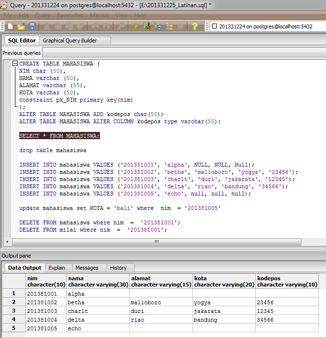Image resolution: width=326 pixels, height=338 pixels.
Task: Click the Redo arrow icon
Action: tap(106, 26)
